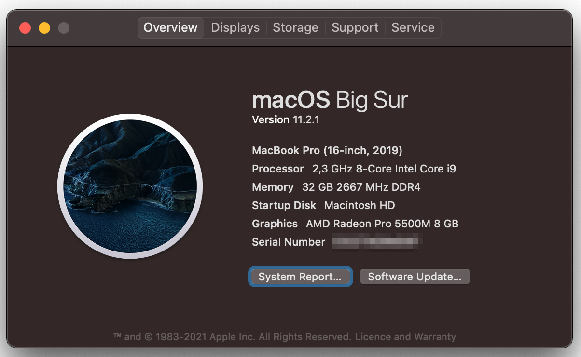Open the Licence link in the footer
This screenshot has height=357, width=581.
pyautogui.click(x=372, y=337)
